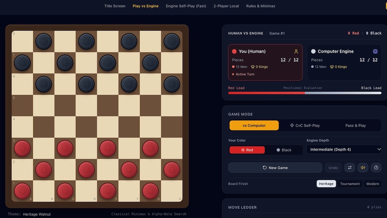This screenshot has height=218, width=387.
Task: Click empty dark square D4
Action: [86, 127]
